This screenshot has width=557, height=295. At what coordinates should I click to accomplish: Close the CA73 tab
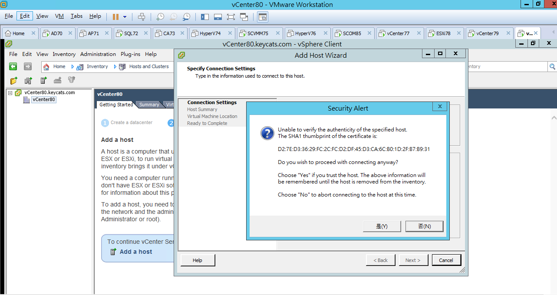[183, 33]
